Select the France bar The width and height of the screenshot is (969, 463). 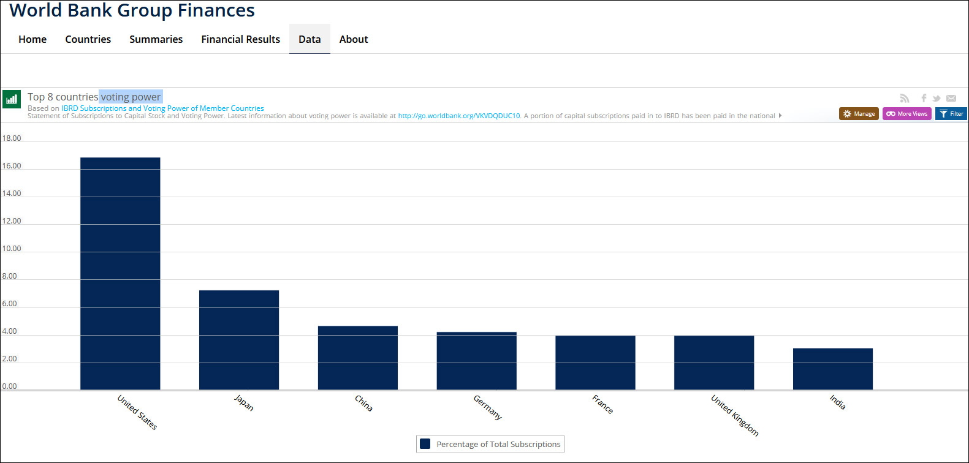pyautogui.click(x=595, y=363)
